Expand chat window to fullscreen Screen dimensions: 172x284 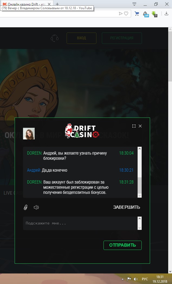pyautogui.click(x=134, y=126)
